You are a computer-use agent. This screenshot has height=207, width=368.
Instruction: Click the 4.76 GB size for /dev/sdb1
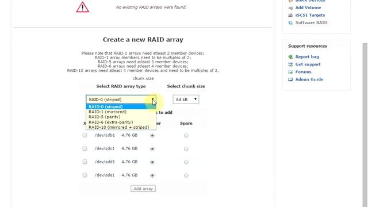(x=129, y=135)
